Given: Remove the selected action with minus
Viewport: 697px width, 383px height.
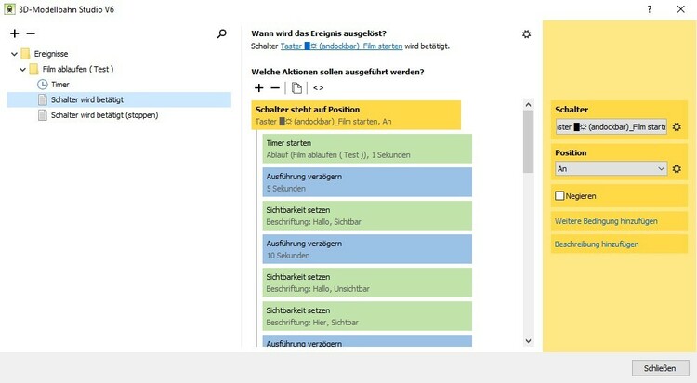Looking at the screenshot, I should pyautogui.click(x=275, y=87).
